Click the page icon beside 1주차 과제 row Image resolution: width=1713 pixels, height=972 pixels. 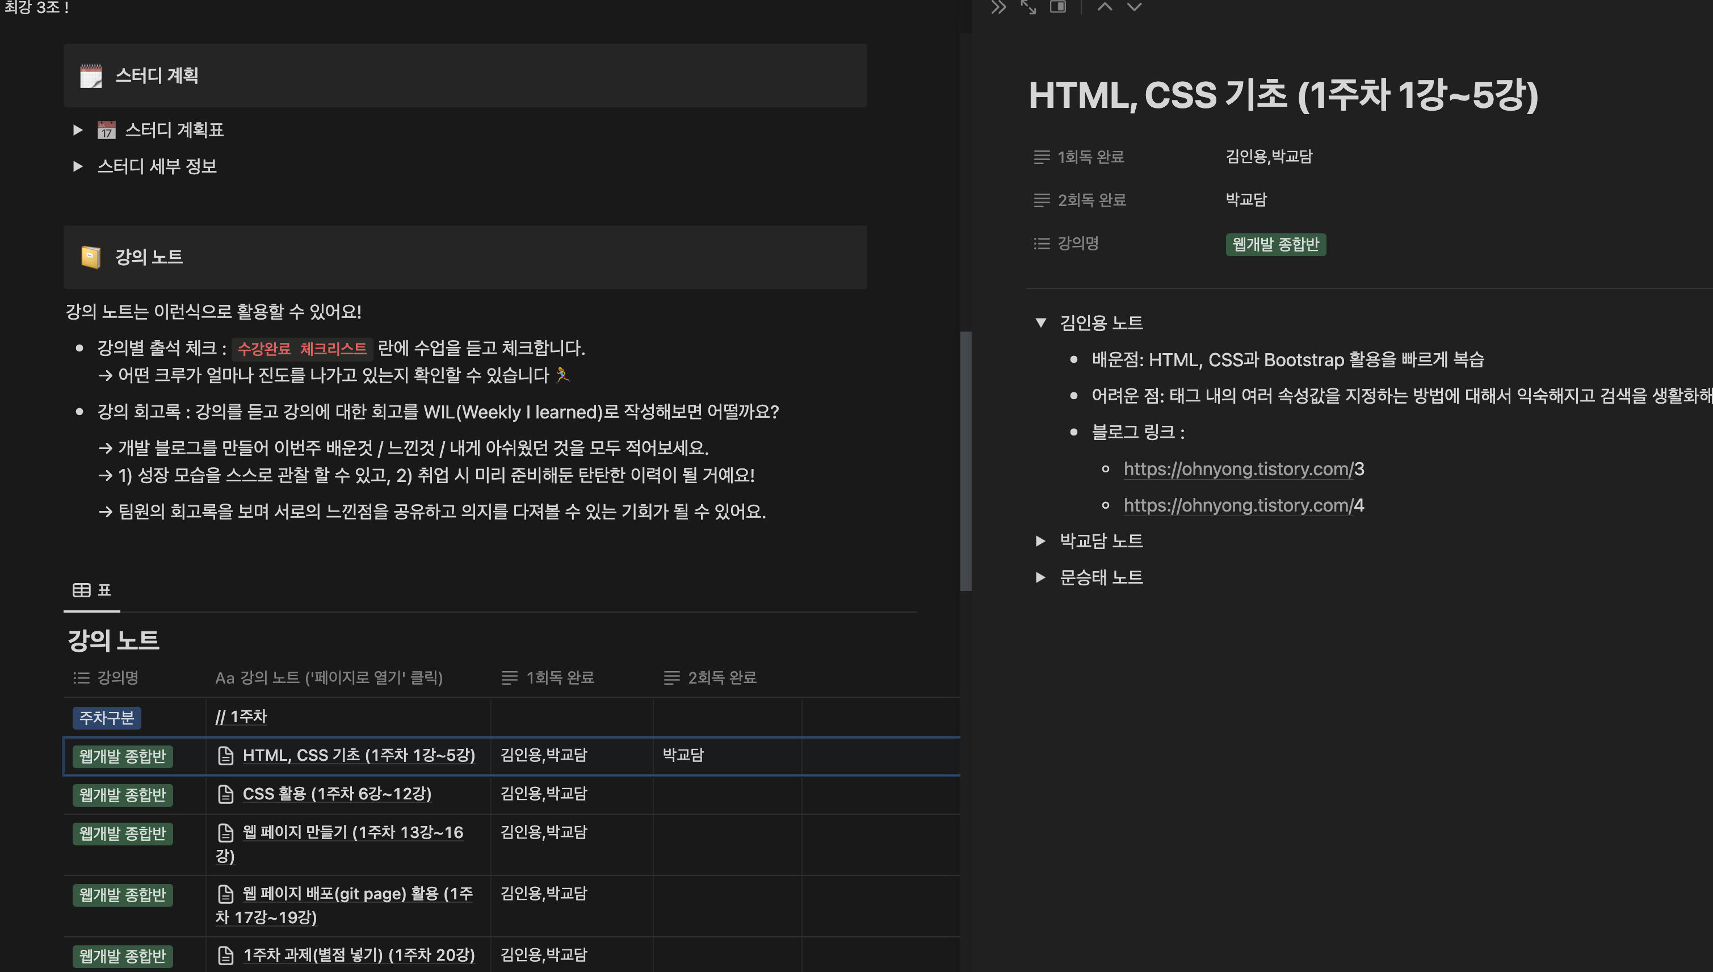[x=225, y=956]
